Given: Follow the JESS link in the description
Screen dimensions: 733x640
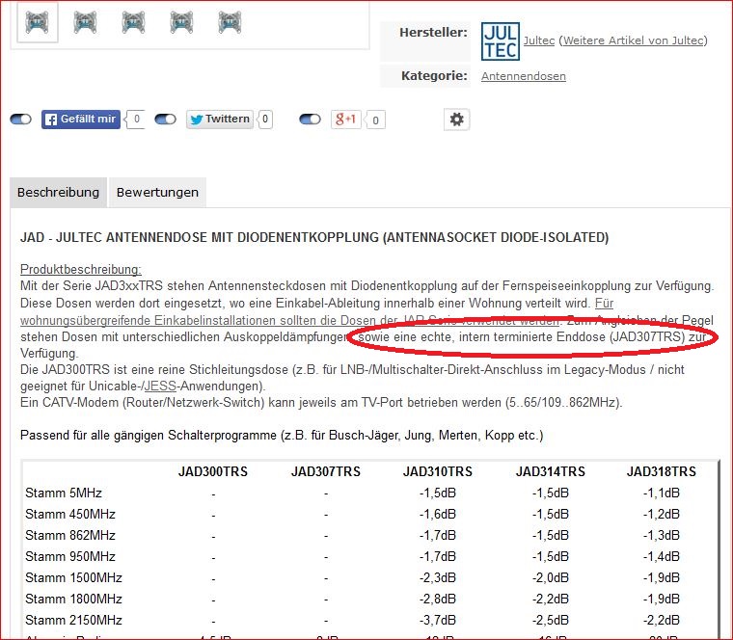Looking at the screenshot, I should point(157,386).
